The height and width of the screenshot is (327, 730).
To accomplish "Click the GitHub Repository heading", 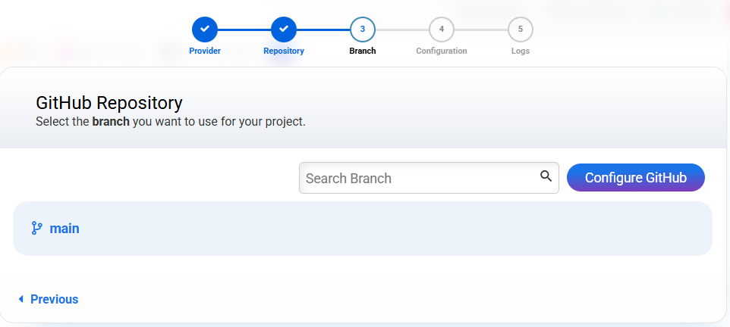I will pos(109,103).
